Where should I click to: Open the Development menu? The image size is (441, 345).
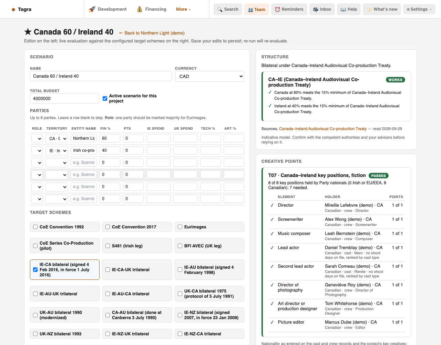[108, 9]
